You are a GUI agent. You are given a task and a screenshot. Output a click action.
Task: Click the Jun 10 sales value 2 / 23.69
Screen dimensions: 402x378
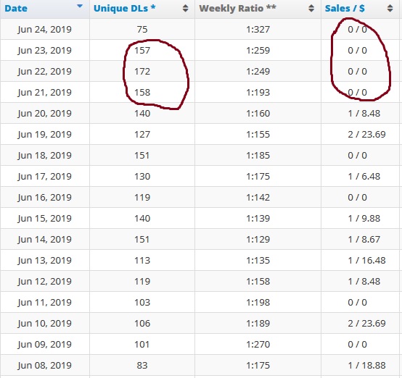366,323
